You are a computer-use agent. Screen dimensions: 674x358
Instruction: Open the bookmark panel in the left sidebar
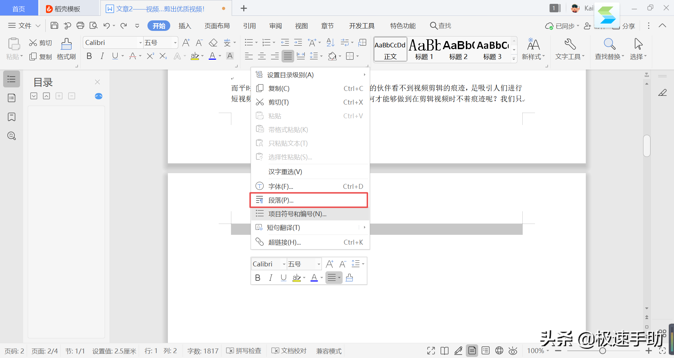[x=12, y=117]
